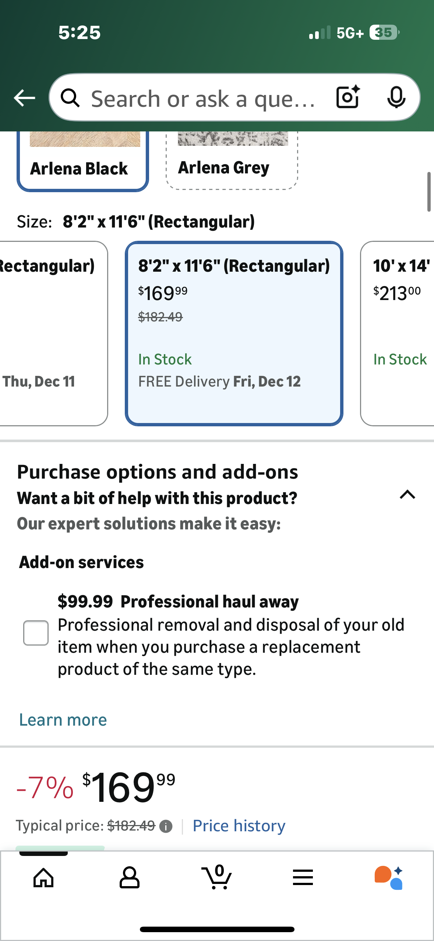Select the Arlena Grey color option

(x=232, y=162)
